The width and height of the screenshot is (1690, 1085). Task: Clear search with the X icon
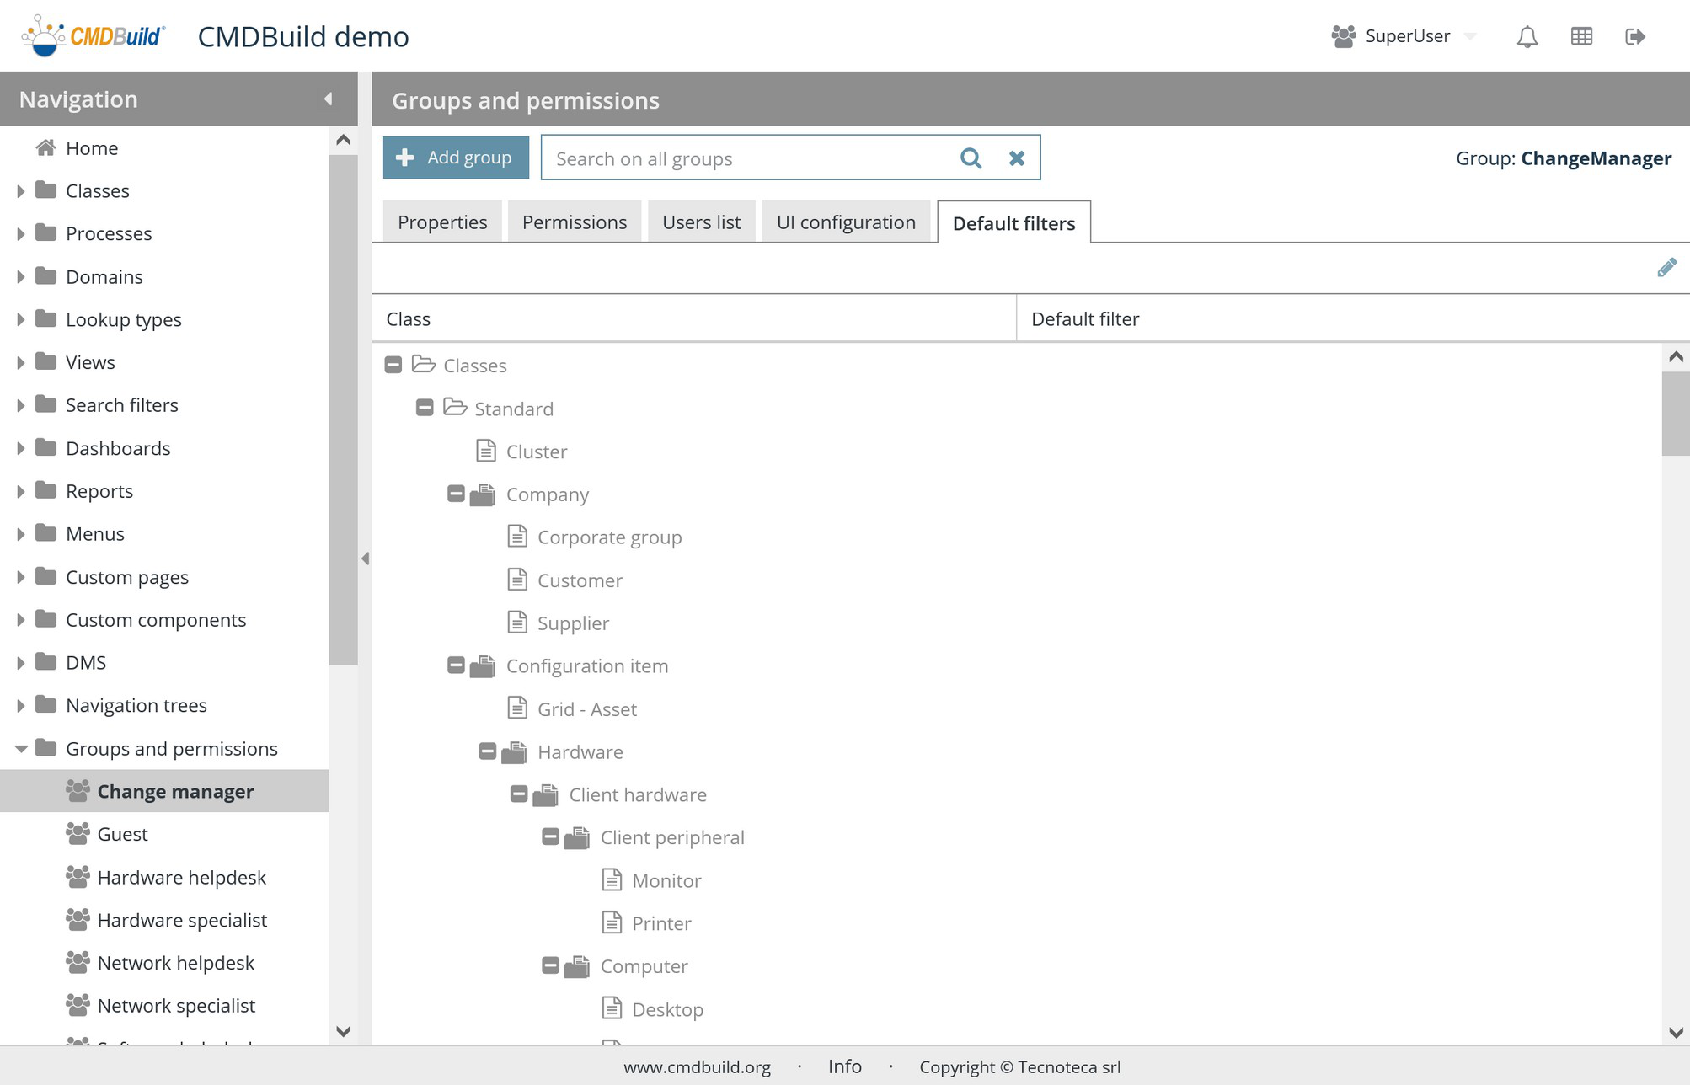point(1017,158)
